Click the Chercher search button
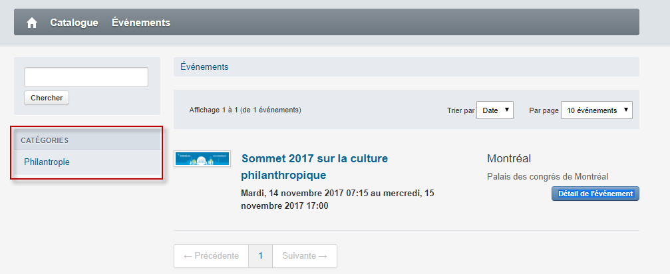 click(47, 98)
